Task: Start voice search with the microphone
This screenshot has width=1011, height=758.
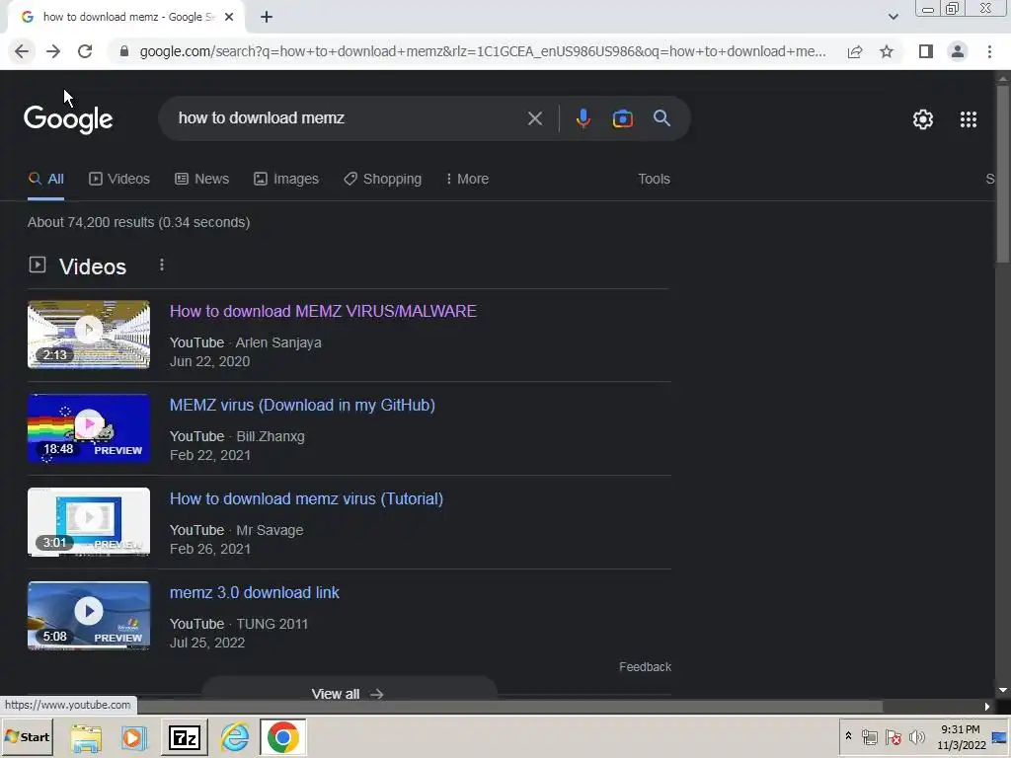Action: [583, 118]
